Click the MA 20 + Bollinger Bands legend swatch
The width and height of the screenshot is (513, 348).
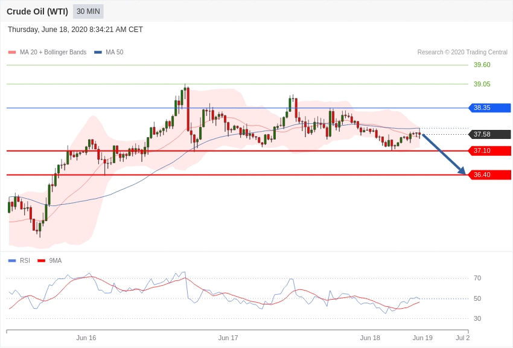[12, 52]
